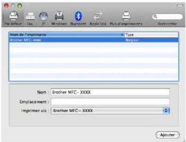Select the Brother MFC-xxxx printer row
186x142 pixels.
tap(94, 40)
